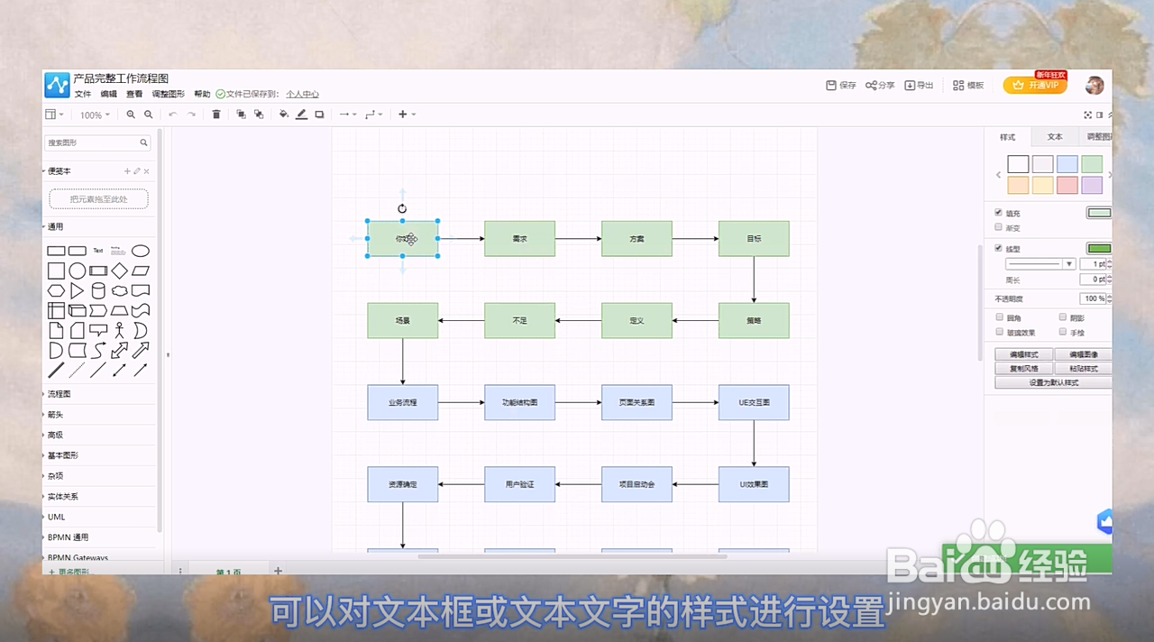
Task: Click the shape search input field
Action: coord(97,142)
